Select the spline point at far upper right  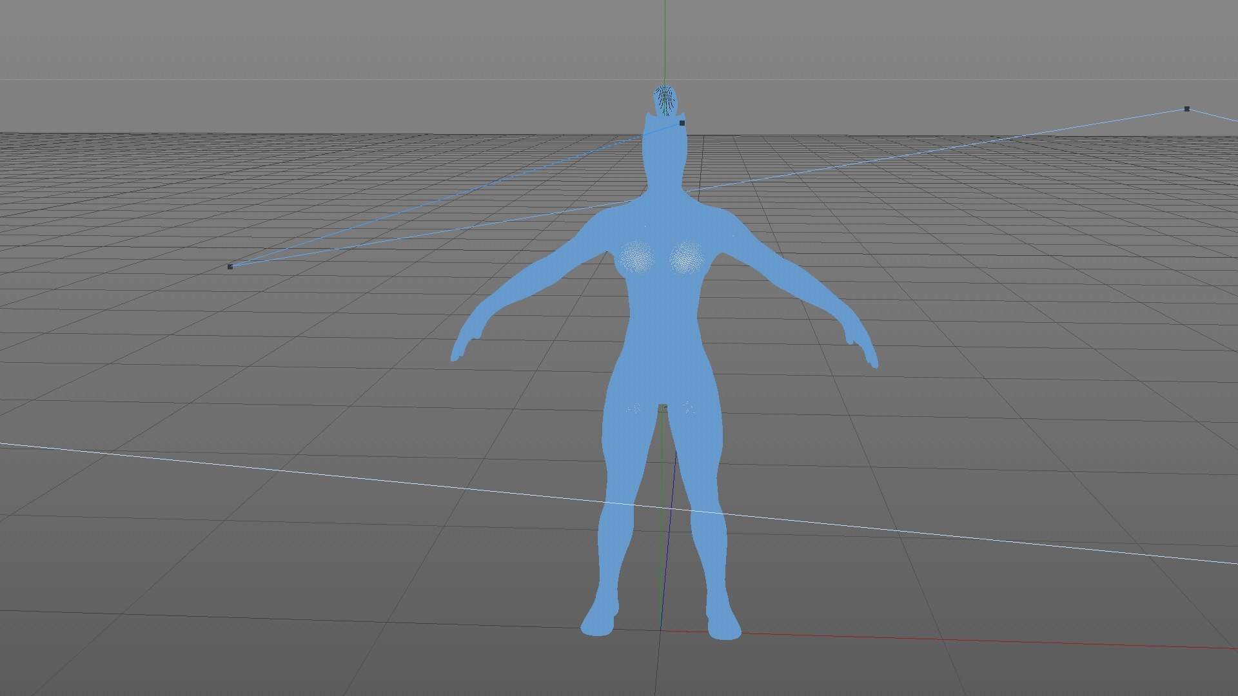[1187, 109]
